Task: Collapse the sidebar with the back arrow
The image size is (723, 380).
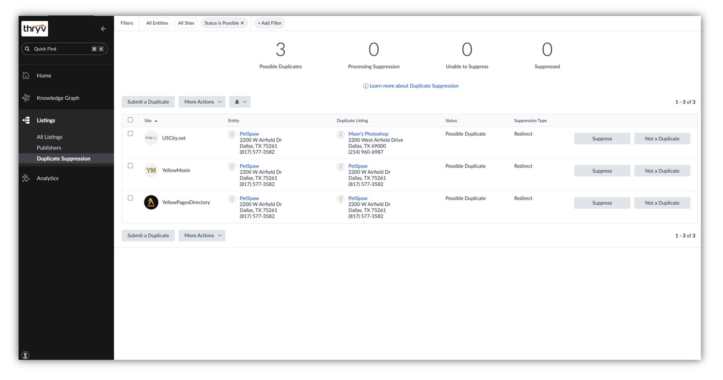Action: tap(103, 29)
